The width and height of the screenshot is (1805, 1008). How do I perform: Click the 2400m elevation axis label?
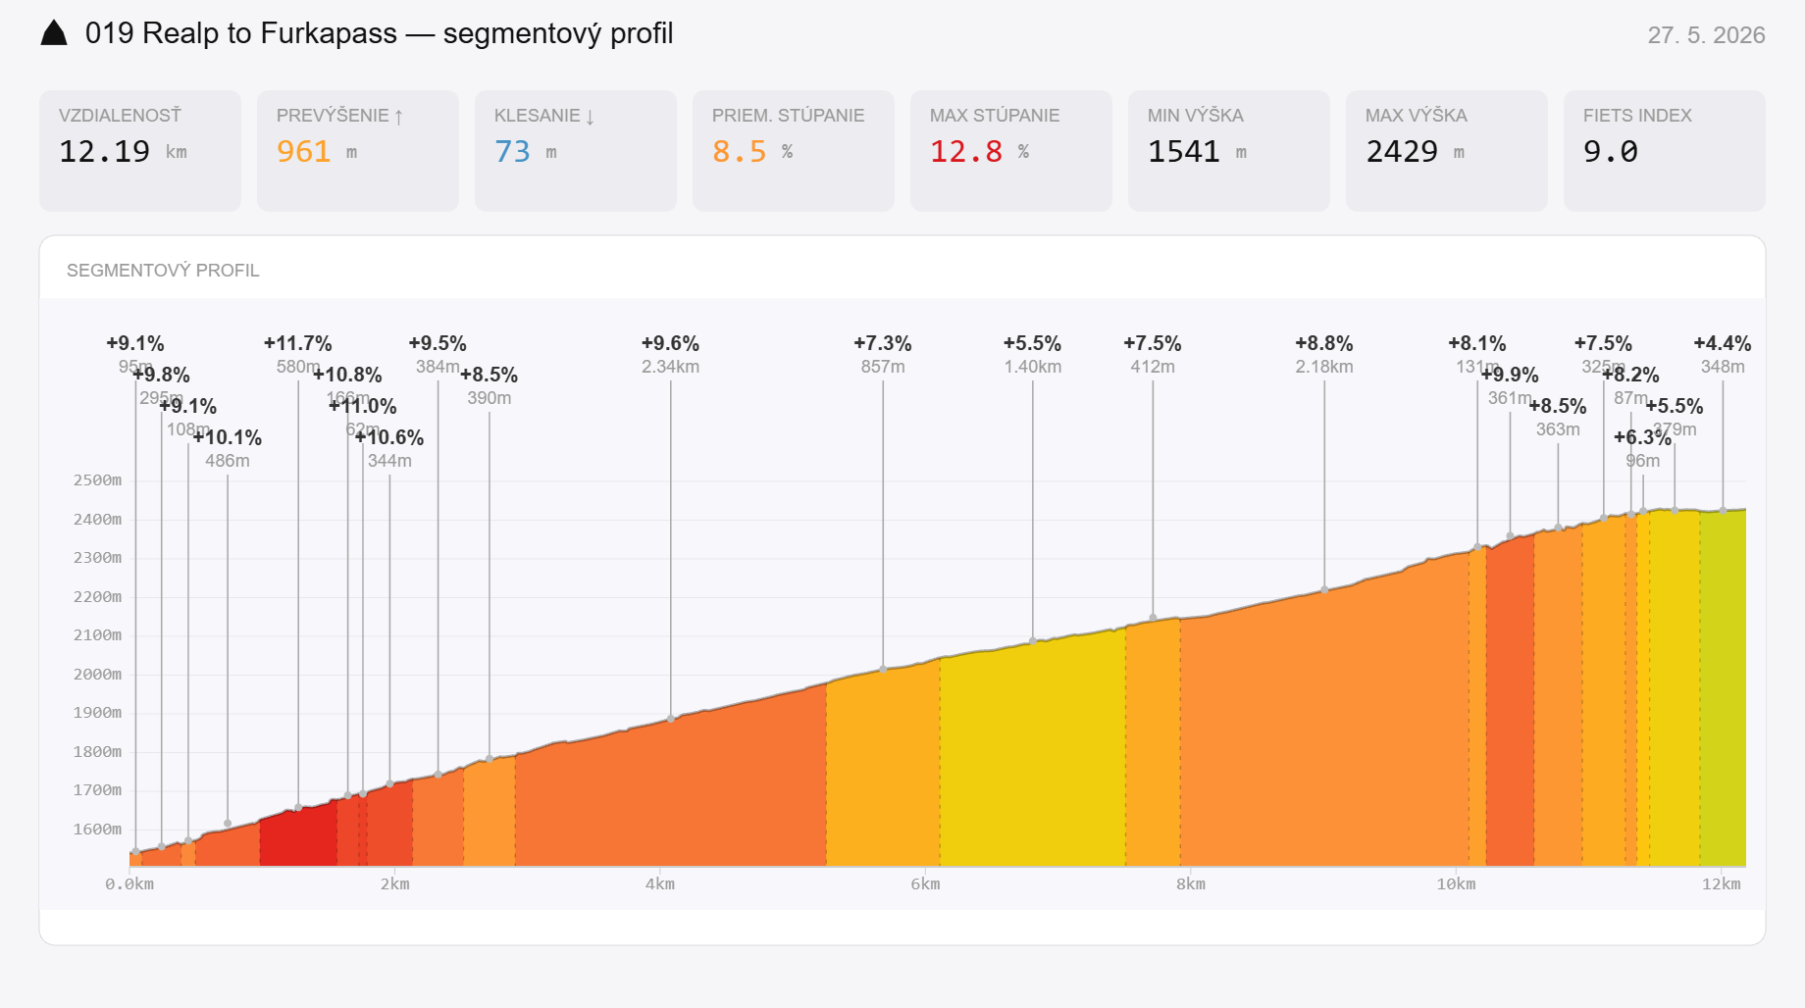coord(98,520)
